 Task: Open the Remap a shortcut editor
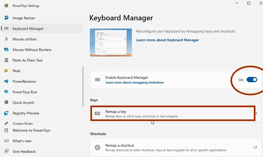(x=176, y=147)
